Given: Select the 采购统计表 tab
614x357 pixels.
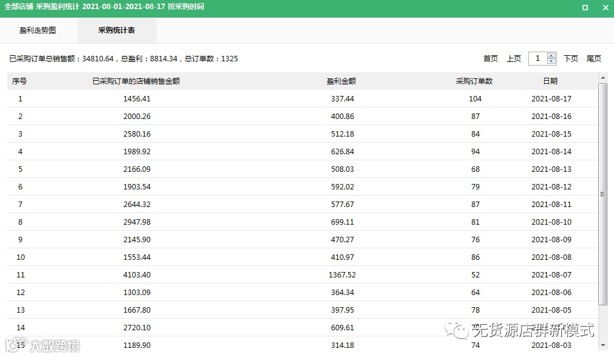Looking at the screenshot, I should click(x=117, y=30).
